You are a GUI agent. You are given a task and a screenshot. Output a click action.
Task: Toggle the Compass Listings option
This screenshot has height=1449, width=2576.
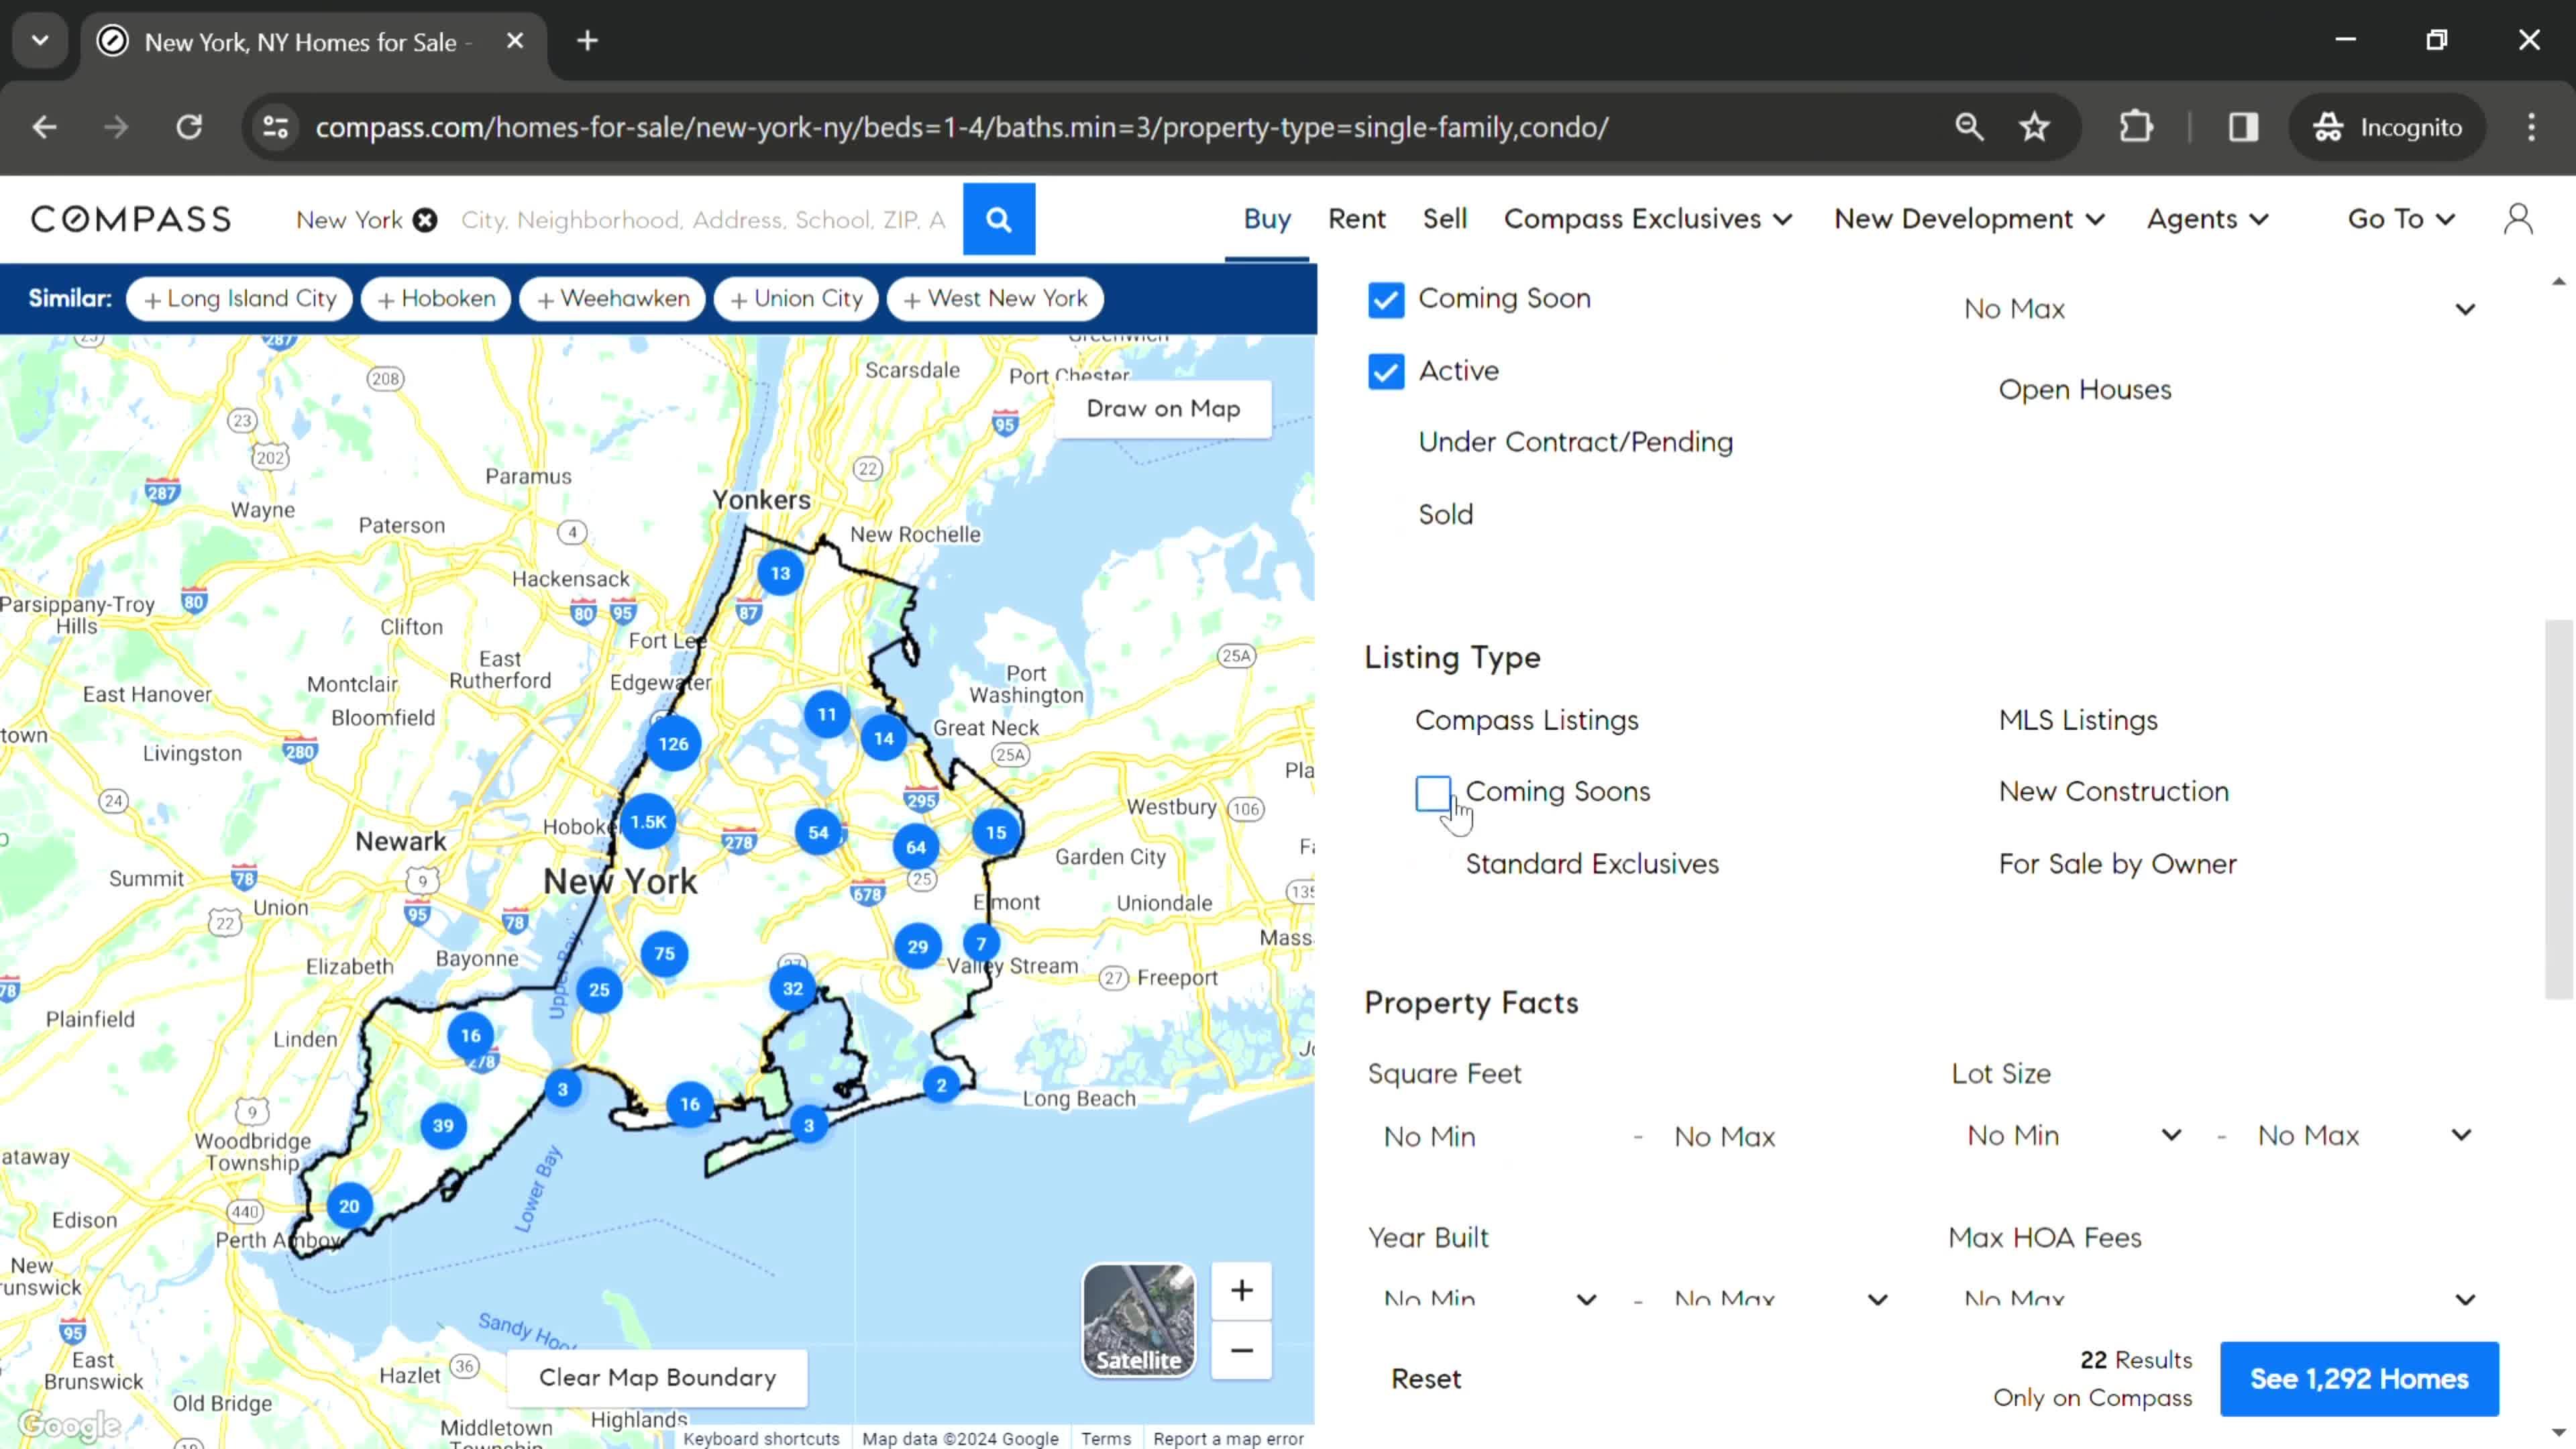(1526, 720)
